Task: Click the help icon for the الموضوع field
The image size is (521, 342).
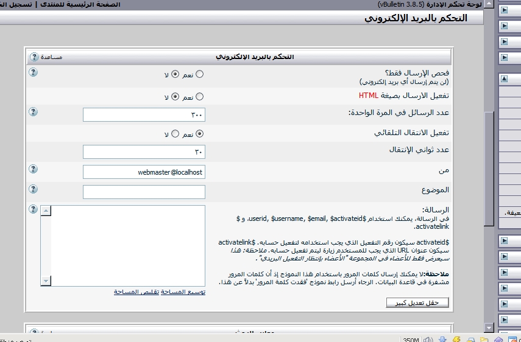Action: (x=33, y=189)
